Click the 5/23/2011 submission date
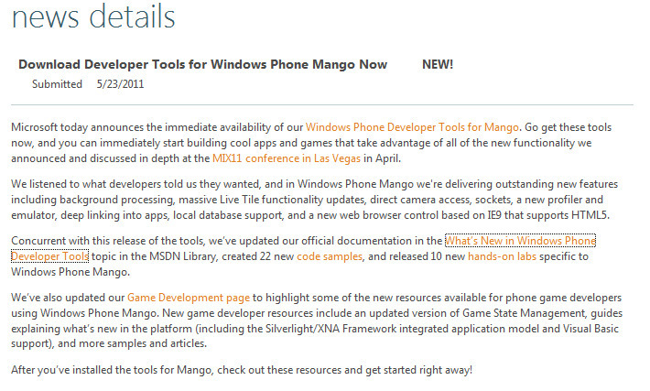Image resolution: width=650 pixels, height=391 pixels. (x=120, y=84)
